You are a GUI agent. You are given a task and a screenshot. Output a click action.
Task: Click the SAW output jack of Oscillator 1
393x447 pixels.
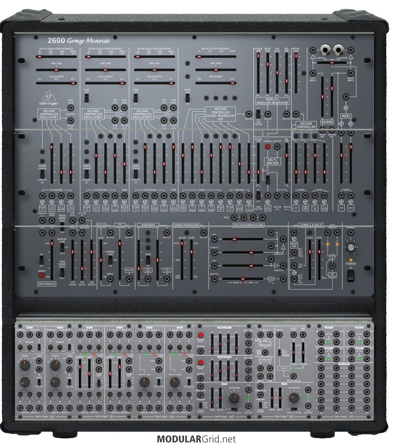click(x=70, y=108)
